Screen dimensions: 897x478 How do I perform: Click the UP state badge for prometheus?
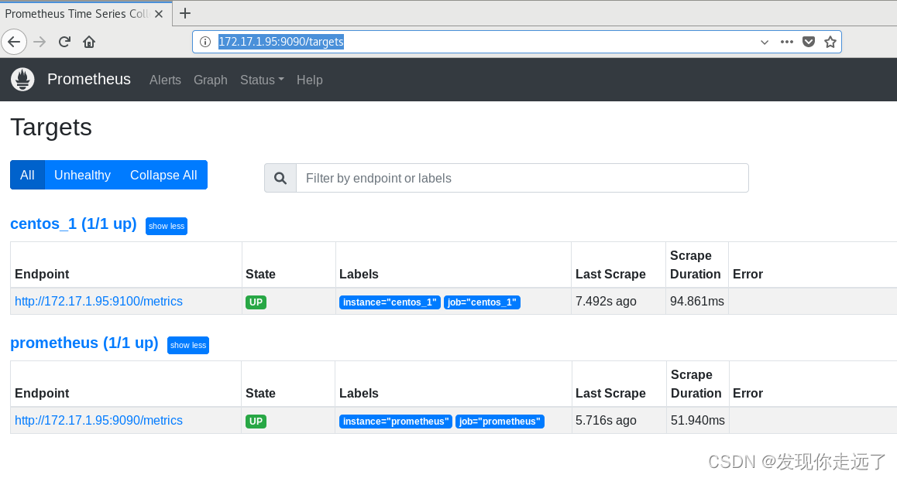[x=256, y=422]
